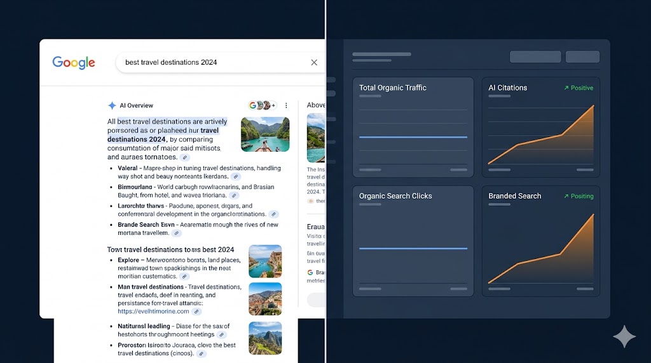Click the link chip on the Bimourlana bullet

pyautogui.click(x=234, y=195)
